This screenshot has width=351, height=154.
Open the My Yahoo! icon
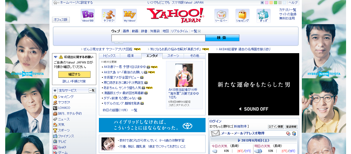click(x=130, y=16)
